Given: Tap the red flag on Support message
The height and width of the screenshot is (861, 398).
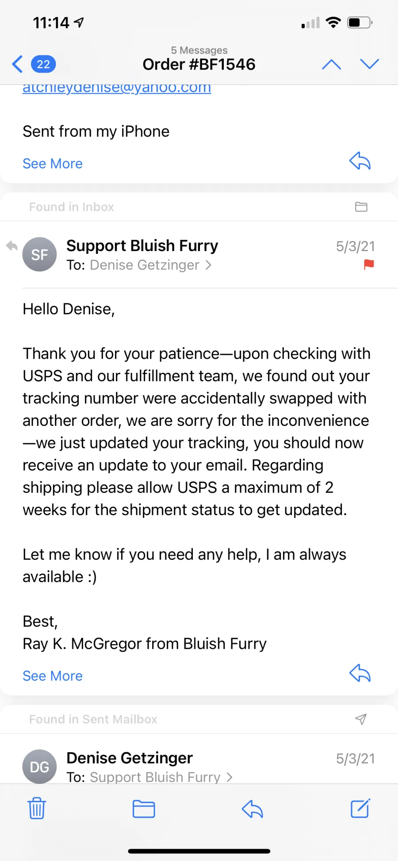Looking at the screenshot, I should [369, 264].
